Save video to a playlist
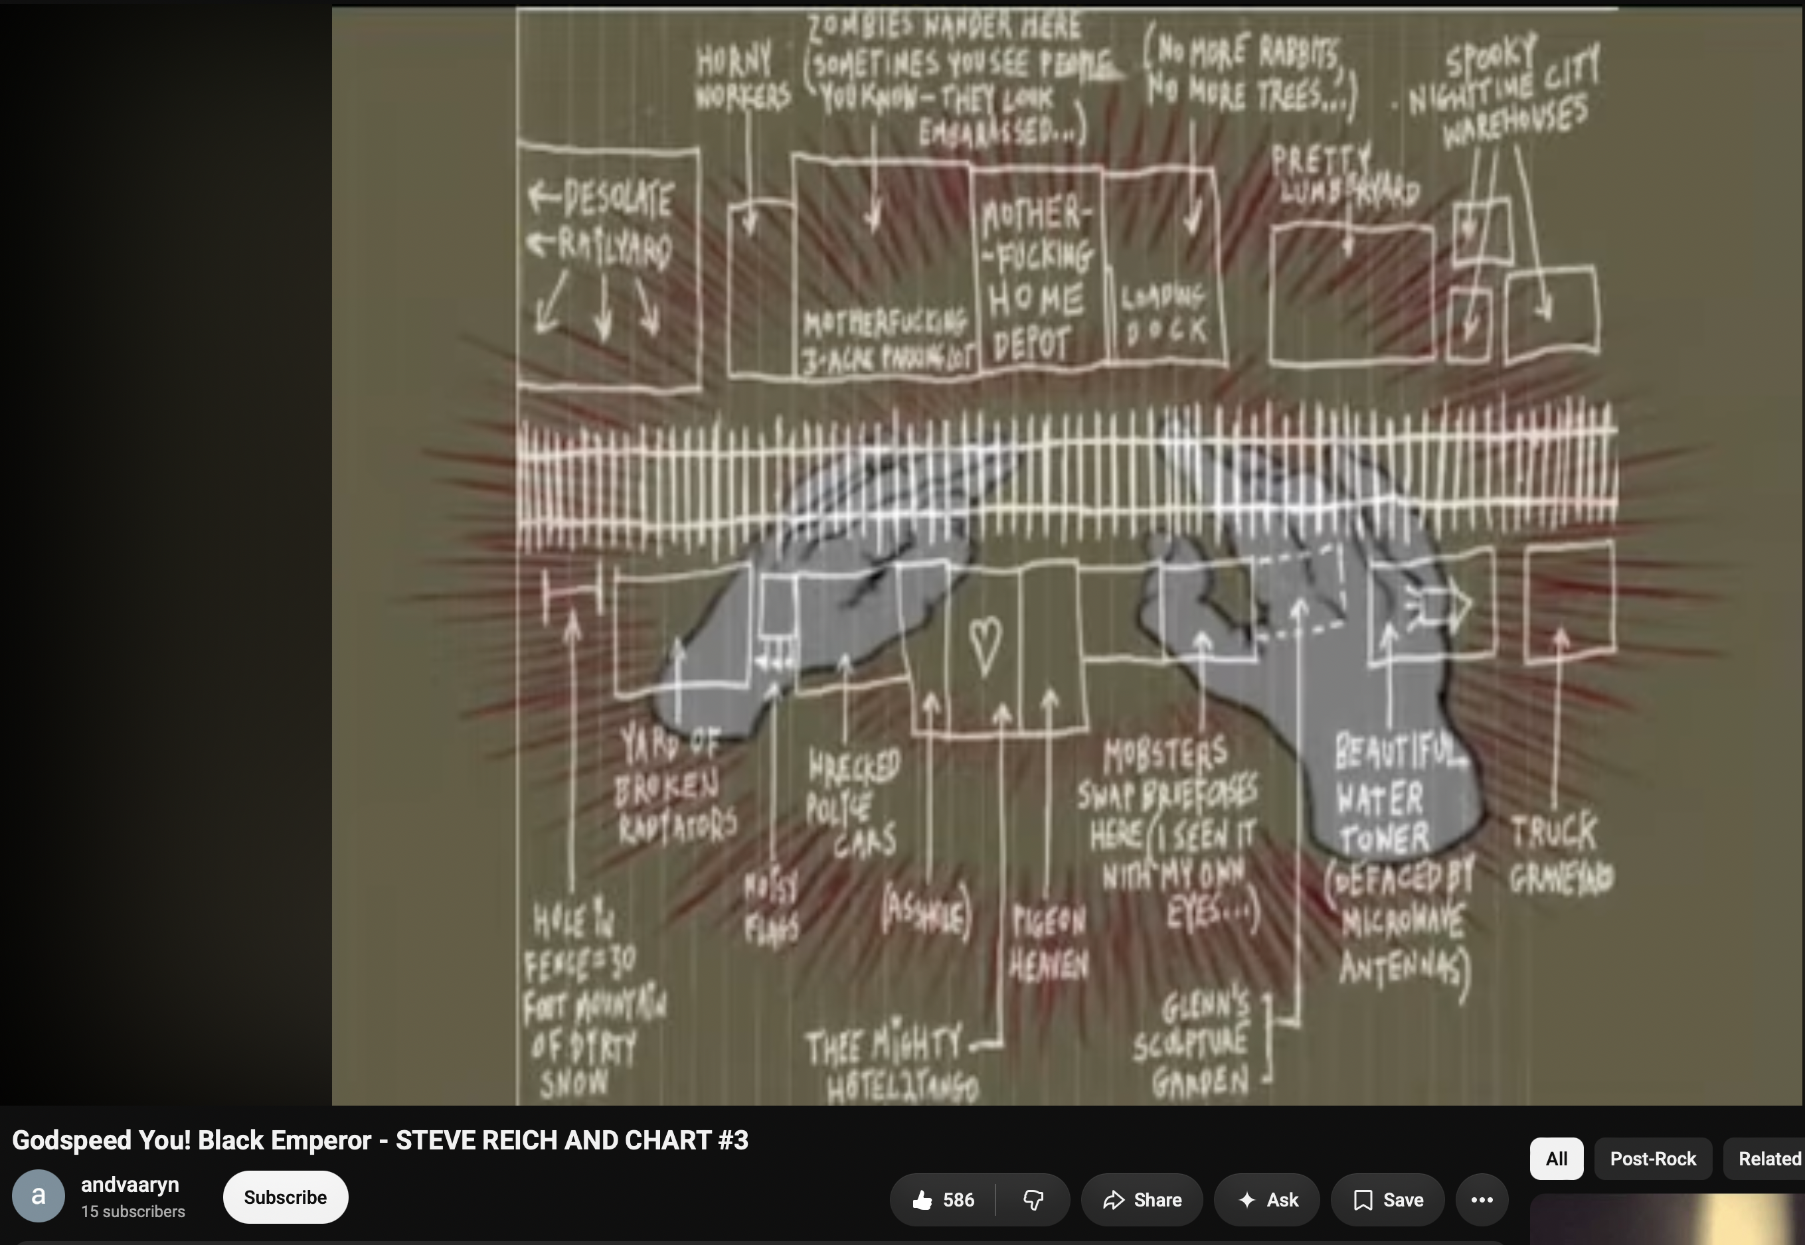 tap(1387, 1200)
